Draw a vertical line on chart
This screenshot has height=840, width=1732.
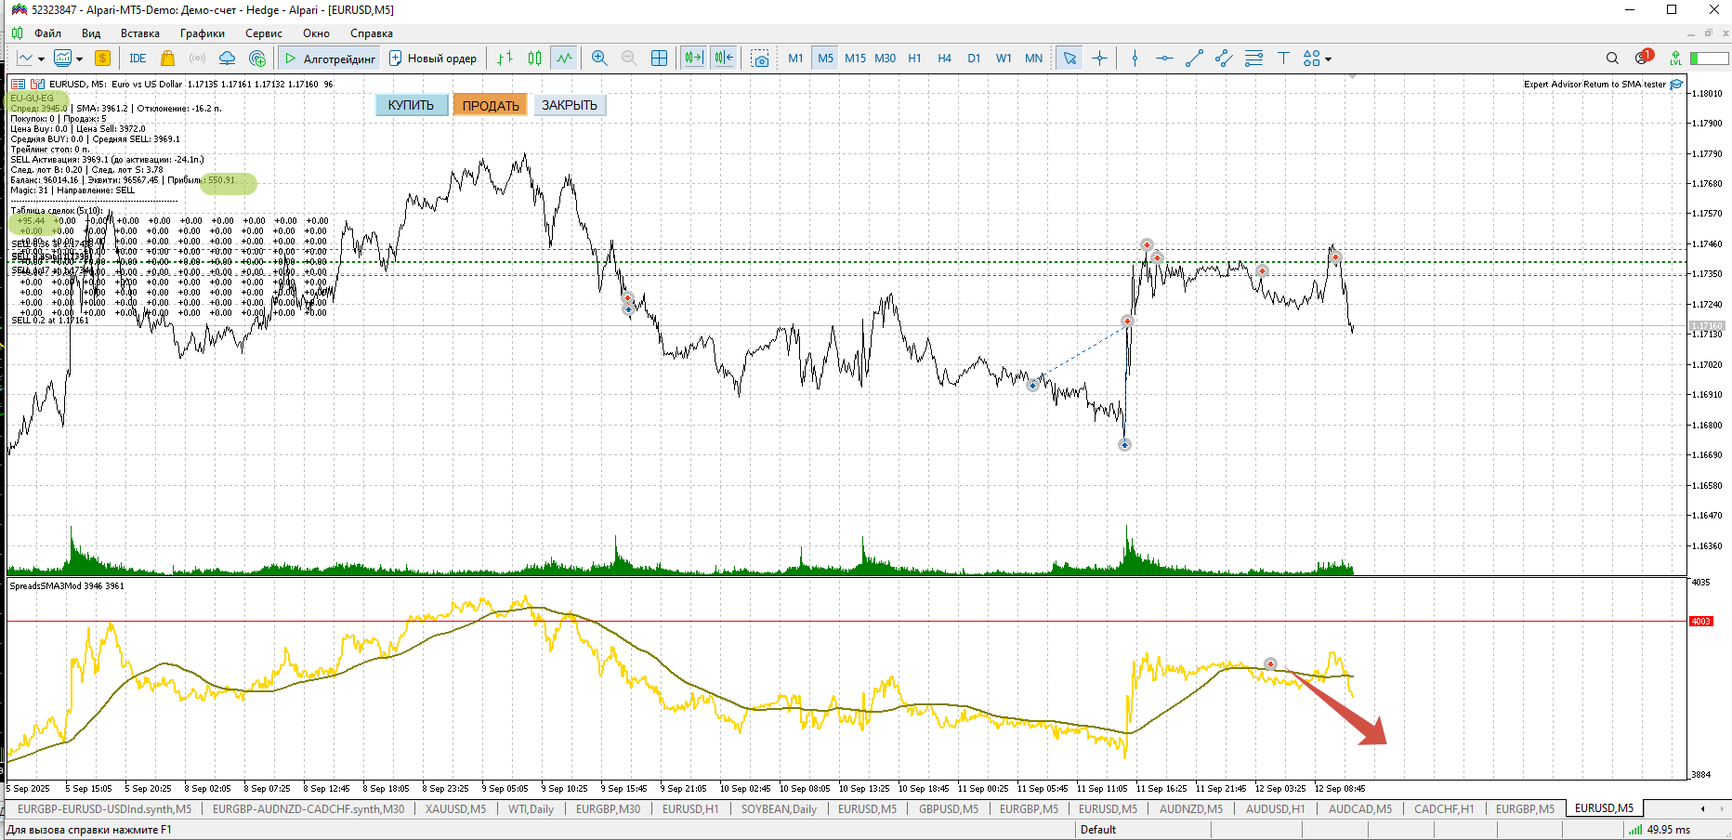1135,59
